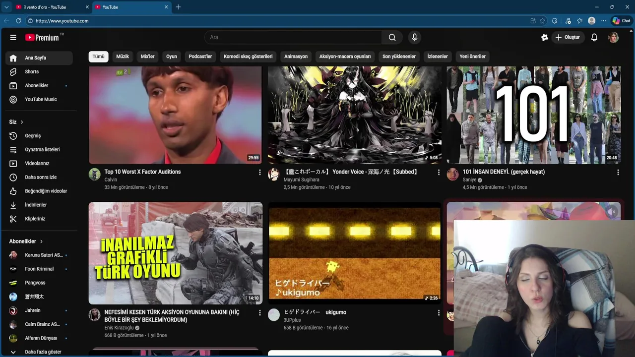Screen dimensions: 635x357
Task: Open the browser Chat Copilot button
Action: tap(621, 21)
